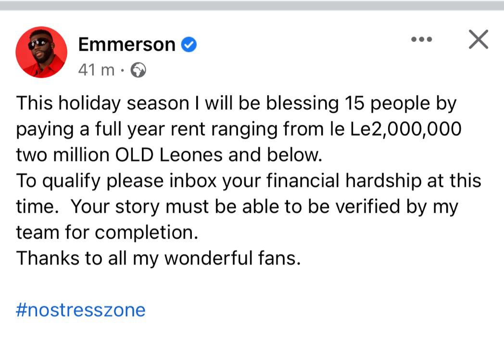Click 'Thanks to all my wonderful fans.'
This screenshot has width=504, height=338.
pos(158,259)
